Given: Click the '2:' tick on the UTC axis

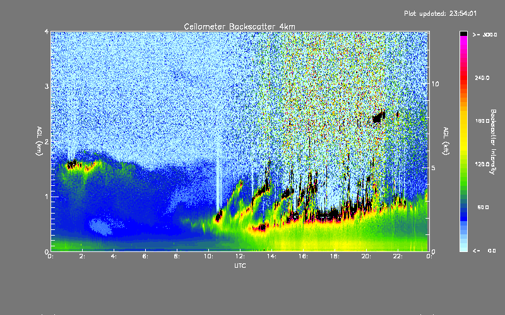Looking at the screenshot, I should 83,256.
